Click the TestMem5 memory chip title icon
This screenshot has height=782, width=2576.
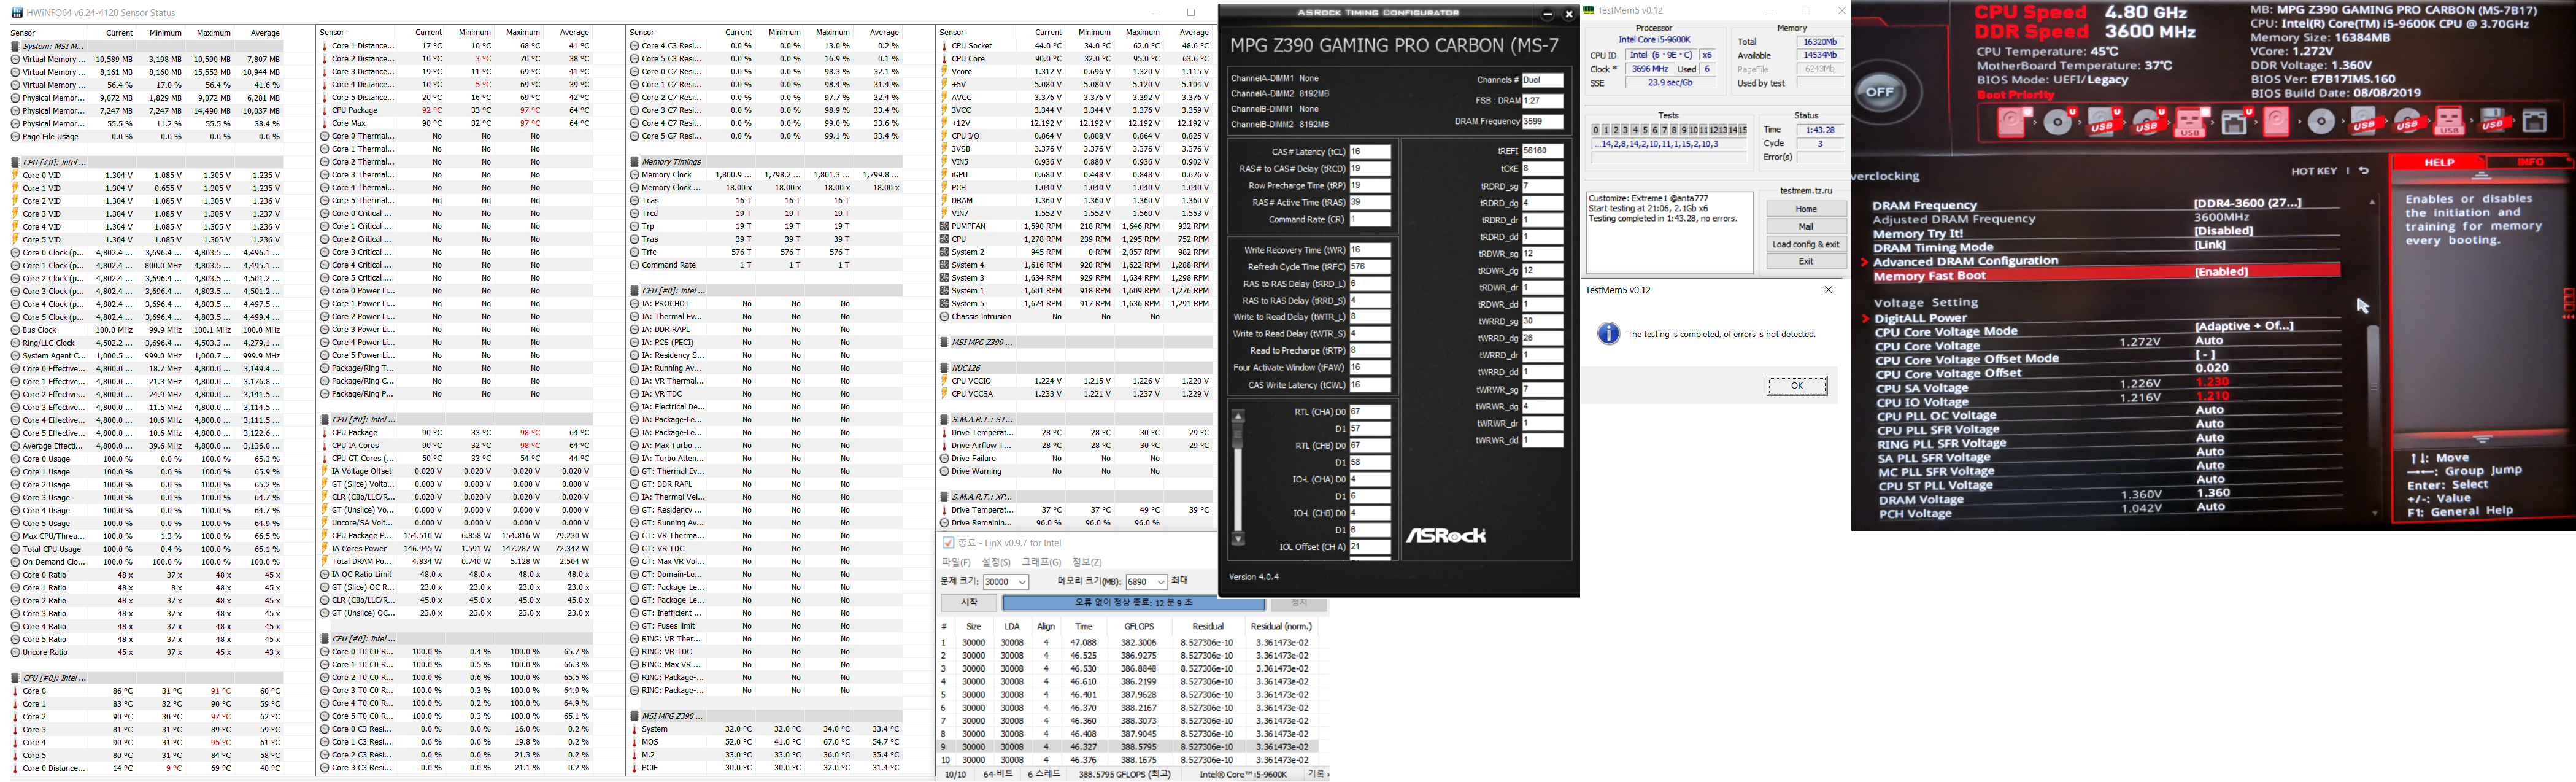[1589, 10]
